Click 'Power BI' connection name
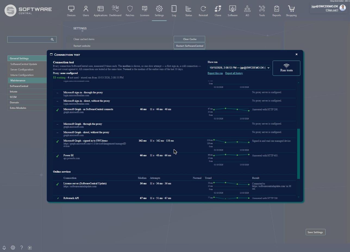The width and height of the screenshot is (350, 252). 68,155
